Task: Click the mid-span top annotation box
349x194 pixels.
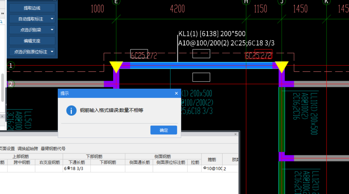Action: 201,54
